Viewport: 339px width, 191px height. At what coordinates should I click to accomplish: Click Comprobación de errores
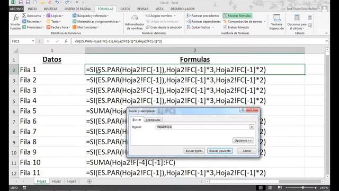(x=243, y=21)
